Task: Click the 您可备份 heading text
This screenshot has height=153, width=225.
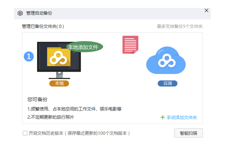Action: pos(37,100)
